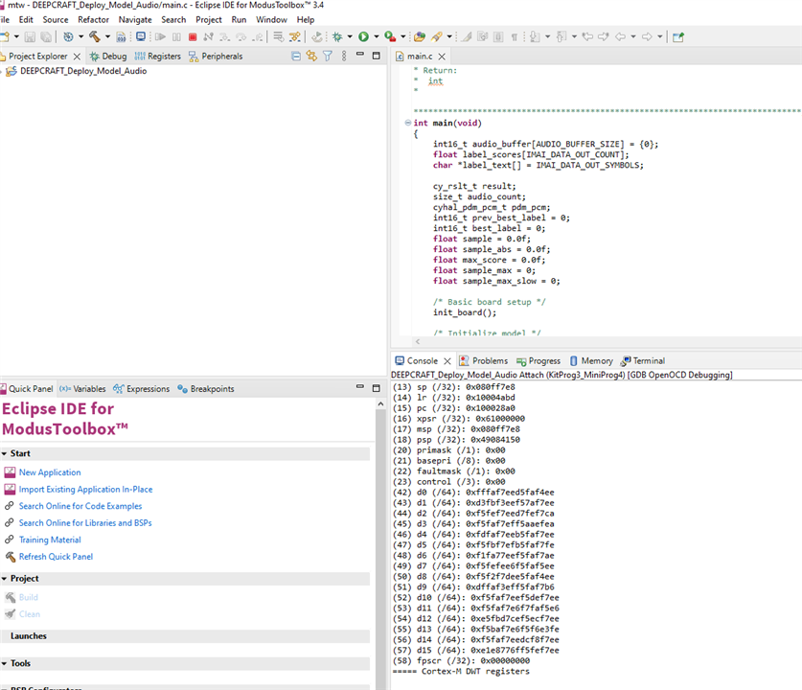
Task: Collapse the Project section in Quick Panel
Action: pos(4,579)
